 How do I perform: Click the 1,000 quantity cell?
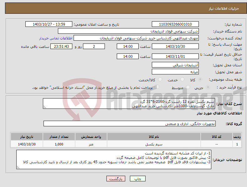click(59, 144)
